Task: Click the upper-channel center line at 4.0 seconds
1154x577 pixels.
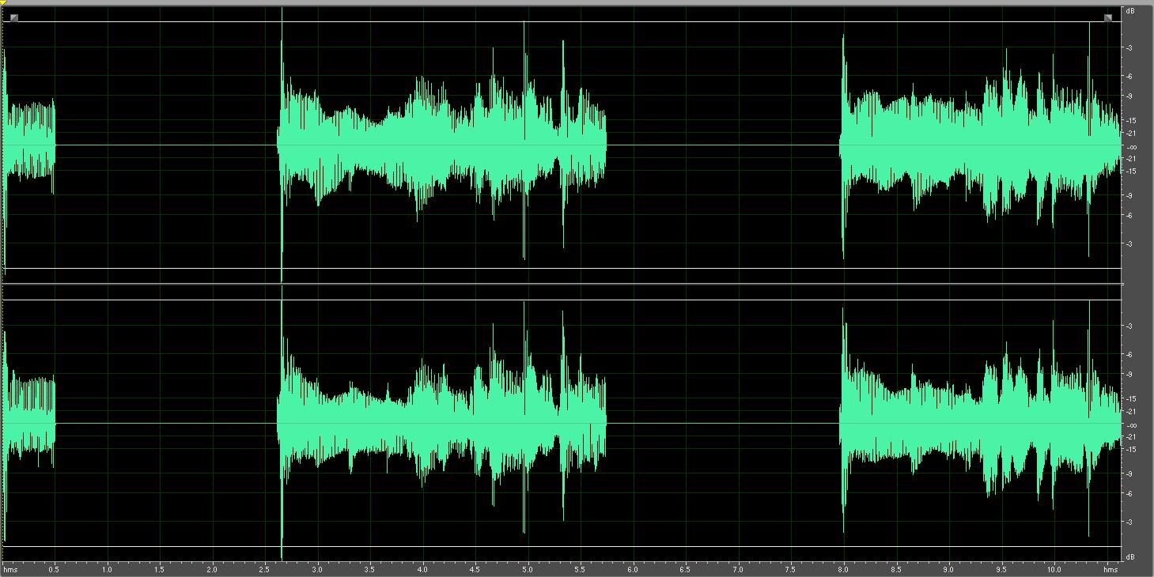Action: coord(422,145)
